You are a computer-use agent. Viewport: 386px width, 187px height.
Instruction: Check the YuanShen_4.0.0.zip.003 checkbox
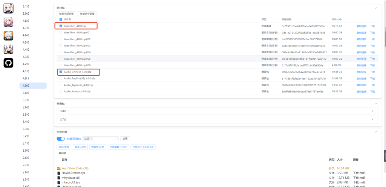point(61,45)
